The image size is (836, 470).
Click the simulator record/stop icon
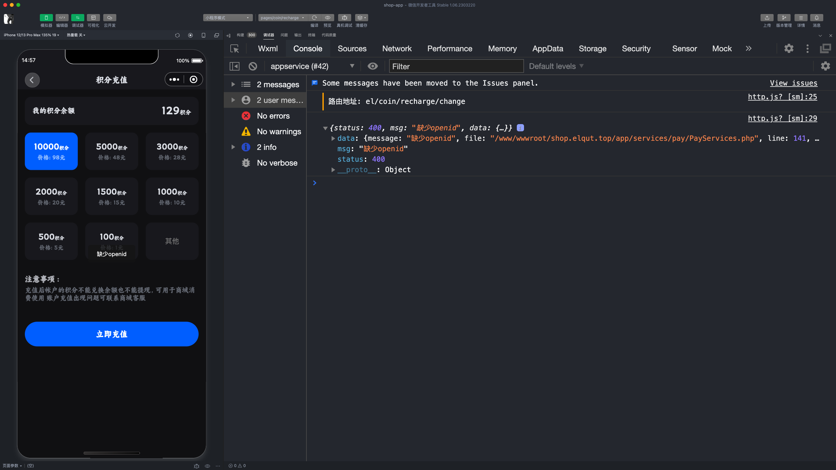190,35
